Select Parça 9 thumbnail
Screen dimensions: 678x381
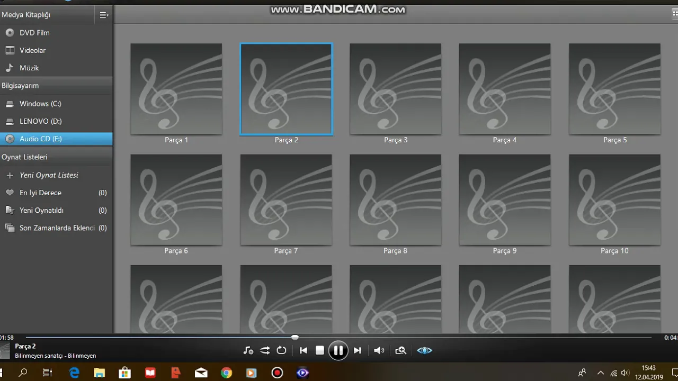[x=505, y=200]
